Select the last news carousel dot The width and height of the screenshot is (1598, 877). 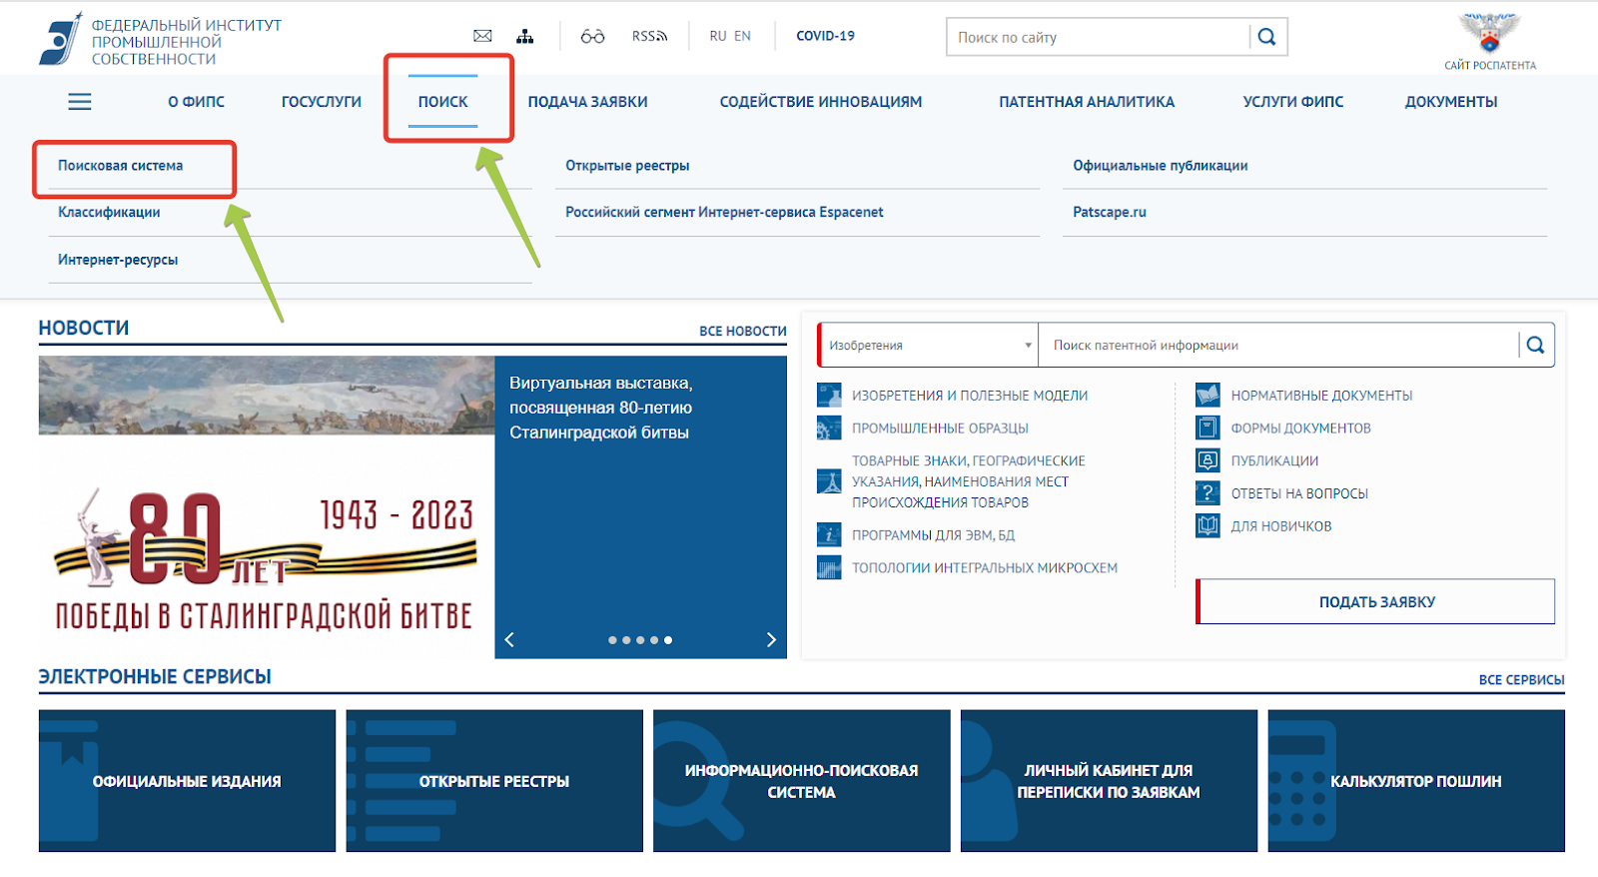(668, 640)
